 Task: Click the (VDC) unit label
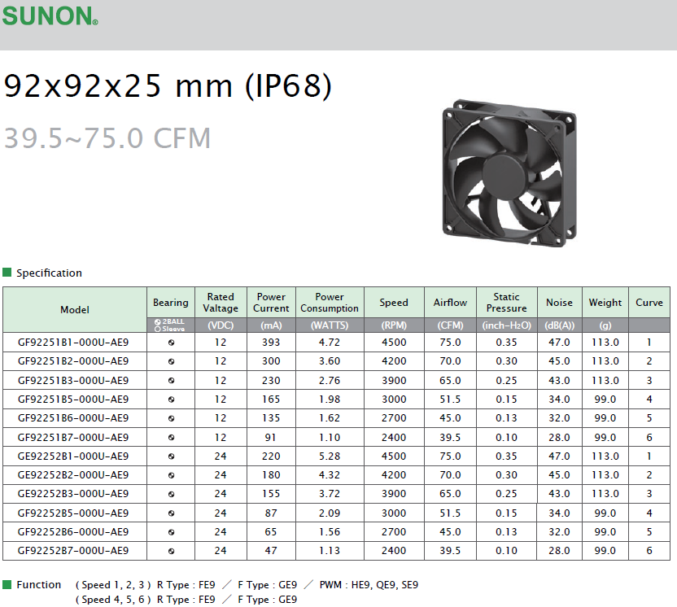[x=221, y=325]
